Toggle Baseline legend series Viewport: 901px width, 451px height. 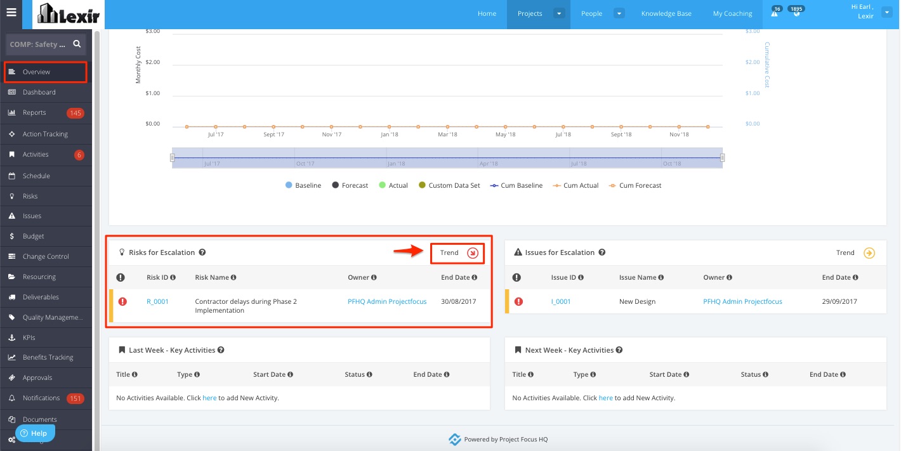tap(303, 186)
